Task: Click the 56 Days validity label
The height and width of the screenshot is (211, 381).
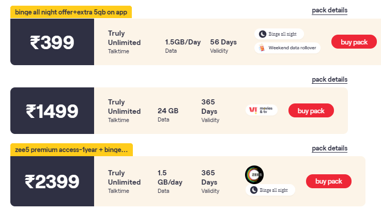Action: [223, 42]
